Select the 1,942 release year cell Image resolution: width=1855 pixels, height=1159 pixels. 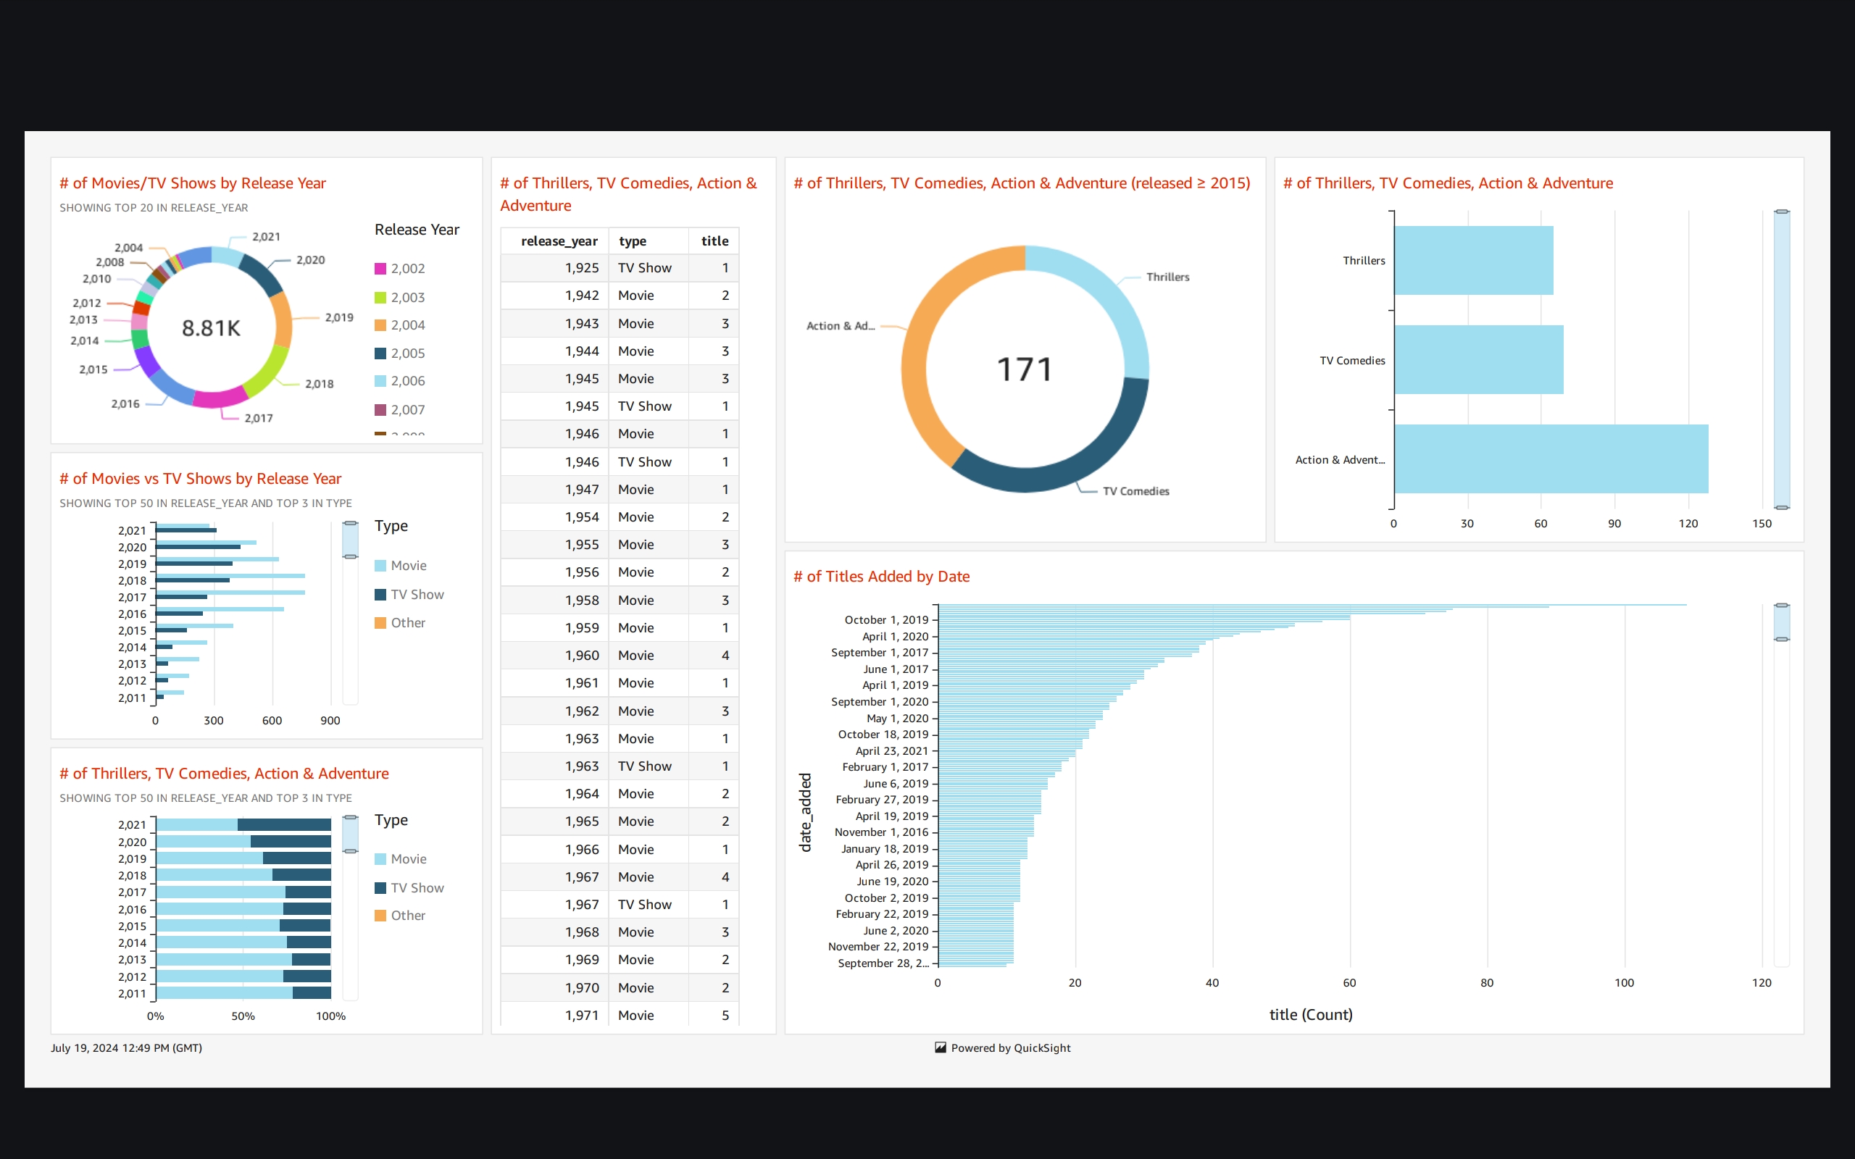(x=555, y=295)
